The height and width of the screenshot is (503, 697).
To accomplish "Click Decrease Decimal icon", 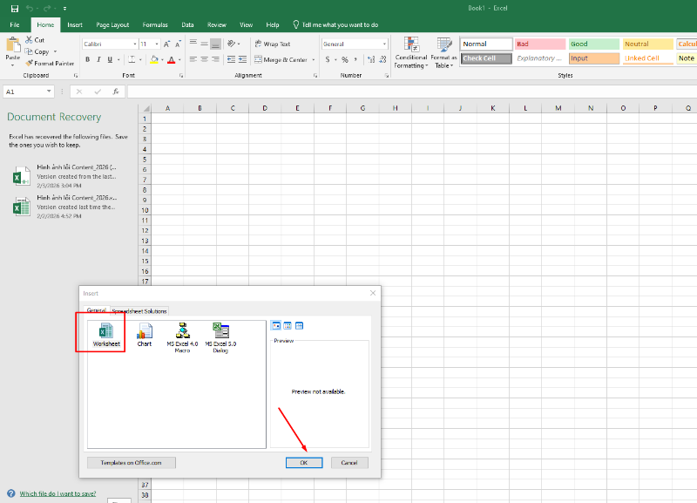I will click(382, 59).
